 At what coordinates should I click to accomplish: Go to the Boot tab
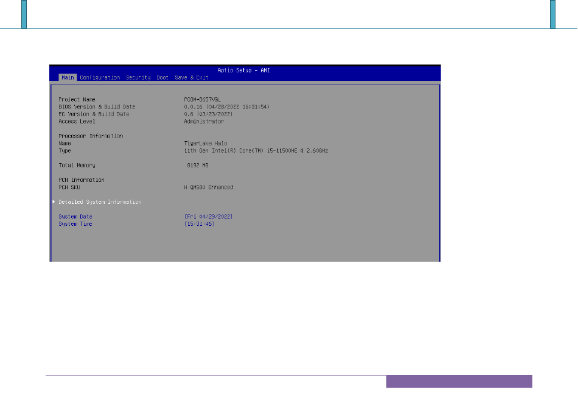point(162,77)
